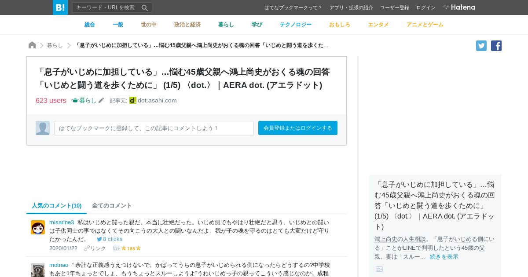This screenshot has height=277, width=528.
Task: Click the search magnifier icon
Action: tap(145, 7)
